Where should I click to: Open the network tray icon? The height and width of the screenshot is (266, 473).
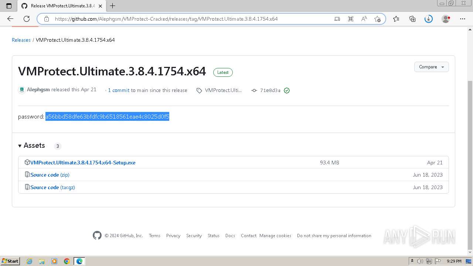point(429,261)
